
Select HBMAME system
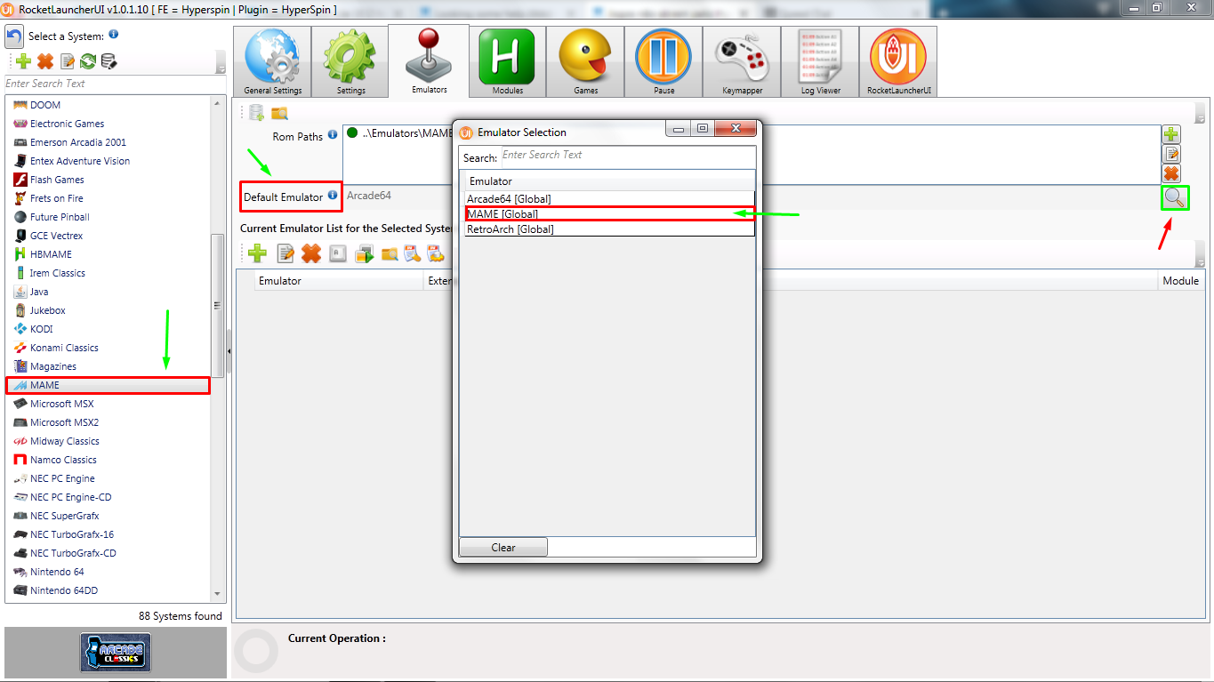(108, 254)
